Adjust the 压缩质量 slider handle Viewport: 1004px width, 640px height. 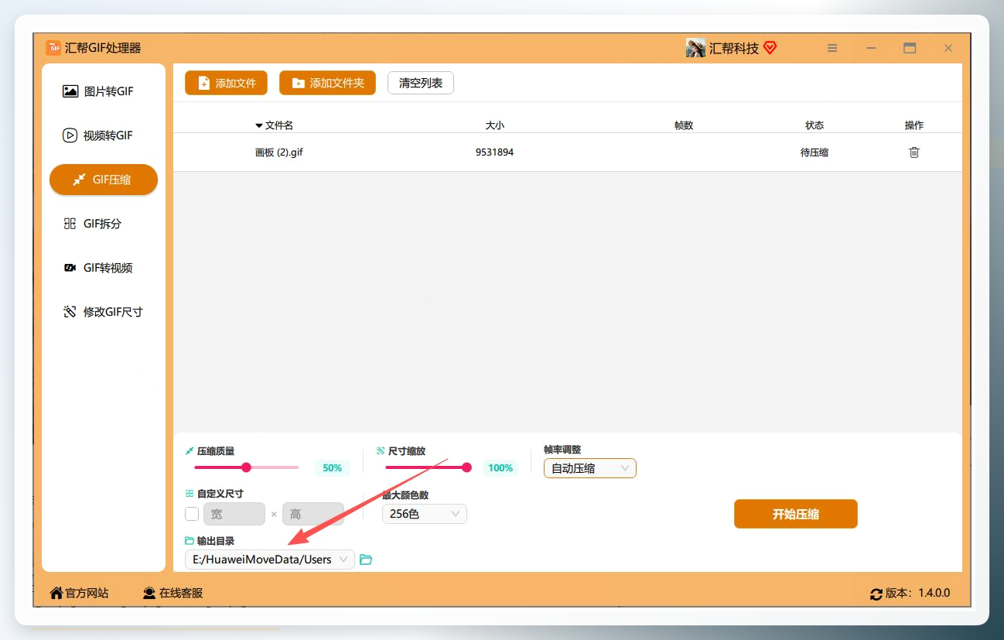pyautogui.click(x=246, y=467)
